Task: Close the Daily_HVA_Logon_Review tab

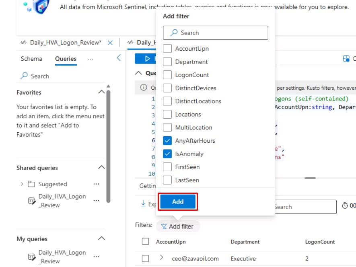Action: point(111,43)
